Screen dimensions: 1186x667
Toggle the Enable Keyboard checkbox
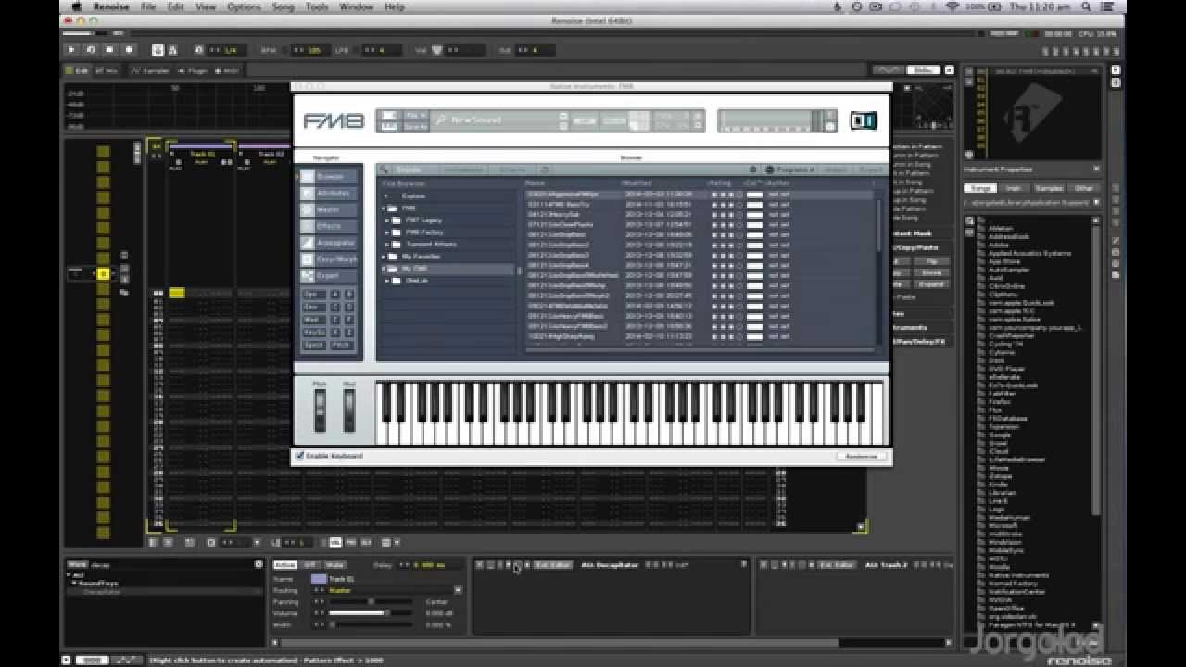coord(299,457)
